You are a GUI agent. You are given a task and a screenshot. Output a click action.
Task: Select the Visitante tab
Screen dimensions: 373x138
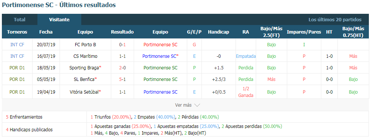coord(59,20)
